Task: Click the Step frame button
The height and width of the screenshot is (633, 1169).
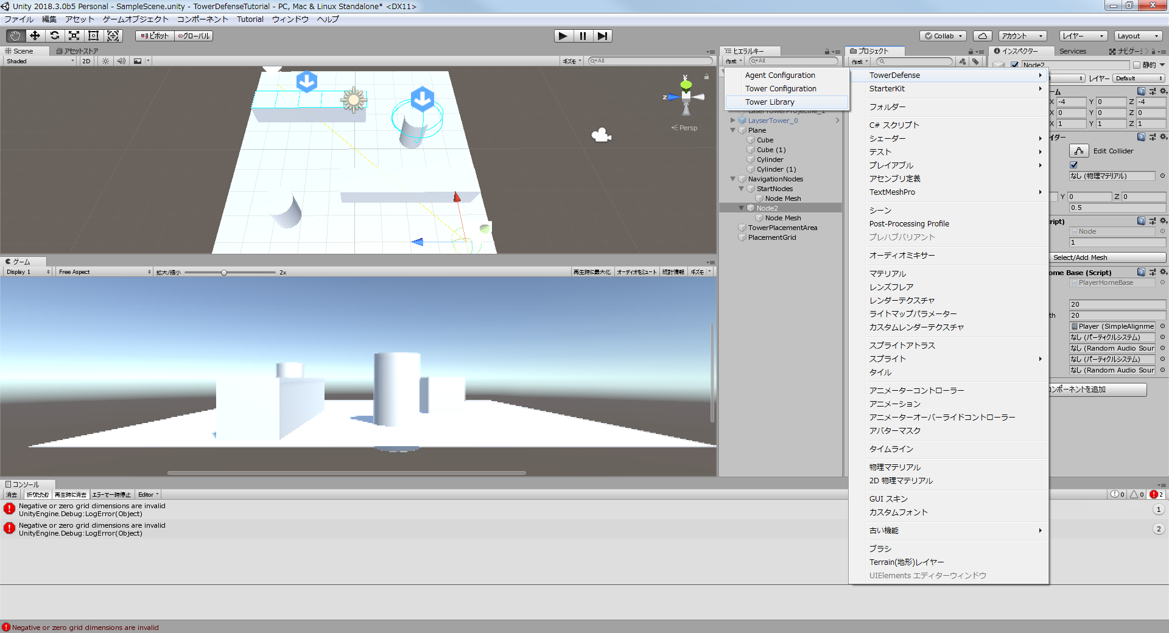Action: (602, 36)
